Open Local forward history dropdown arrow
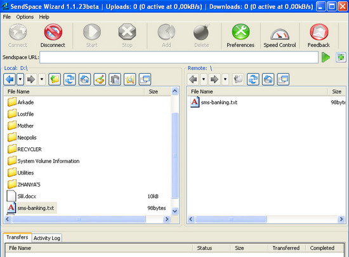The width and height of the screenshot is (349, 257). tap(42, 79)
